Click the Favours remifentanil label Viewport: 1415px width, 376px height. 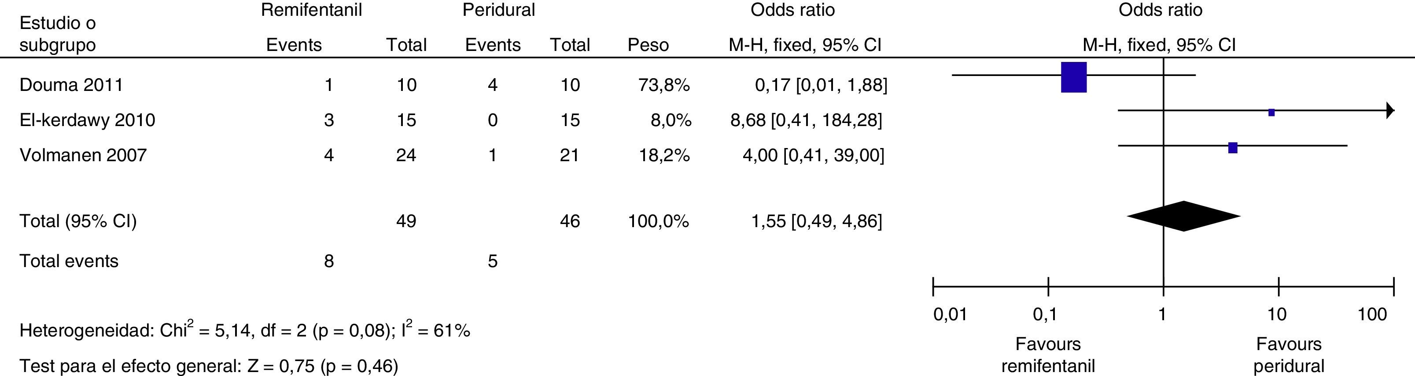click(x=1048, y=354)
